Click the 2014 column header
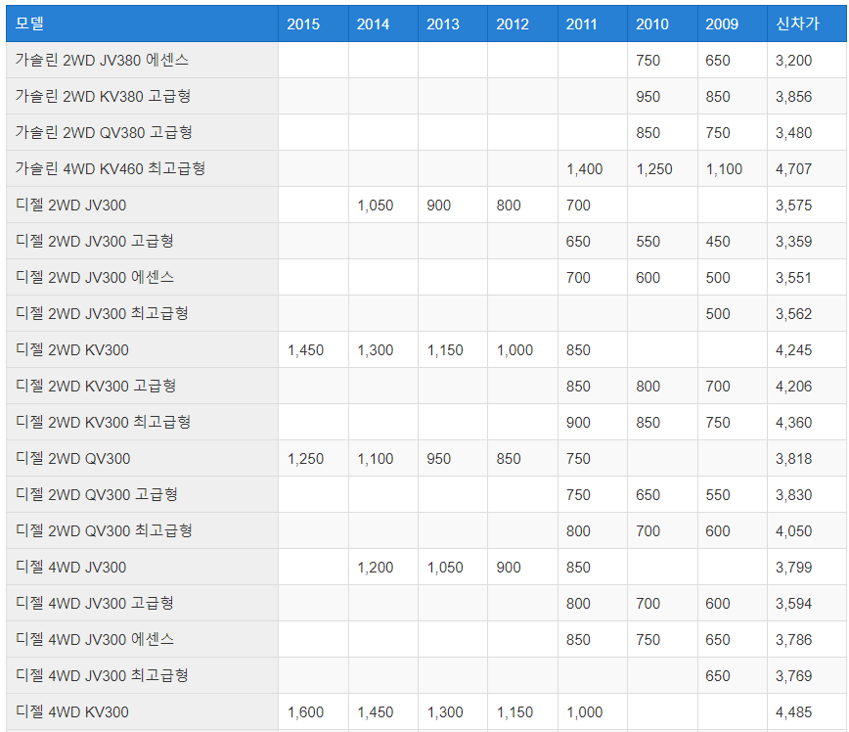The width and height of the screenshot is (849, 732). (x=383, y=23)
